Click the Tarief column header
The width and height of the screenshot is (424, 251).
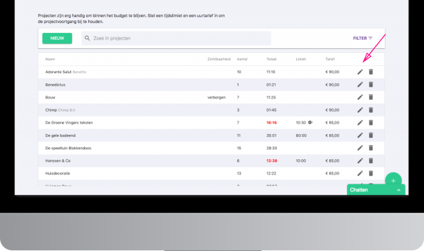[330, 59]
